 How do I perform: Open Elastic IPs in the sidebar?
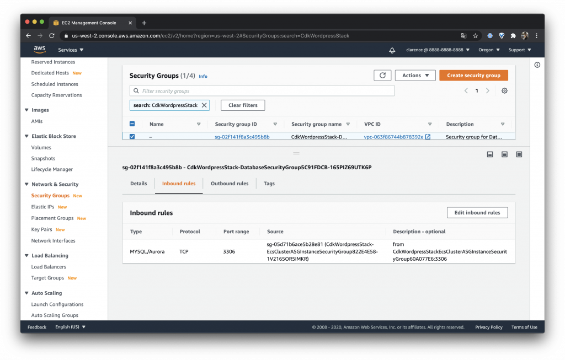pos(42,207)
